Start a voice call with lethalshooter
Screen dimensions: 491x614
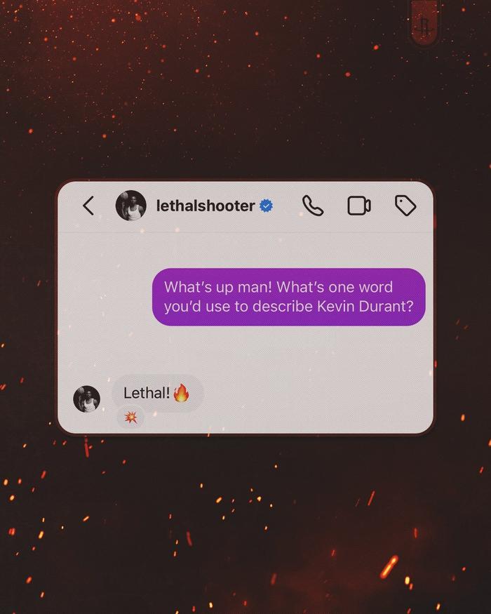312,206
